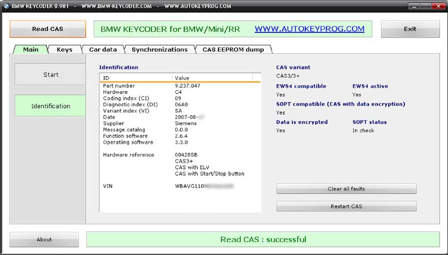Screen dimensions: 448x255
Task: Click the 06A0 diagnostic index value
Action: [x=181, y=105]
